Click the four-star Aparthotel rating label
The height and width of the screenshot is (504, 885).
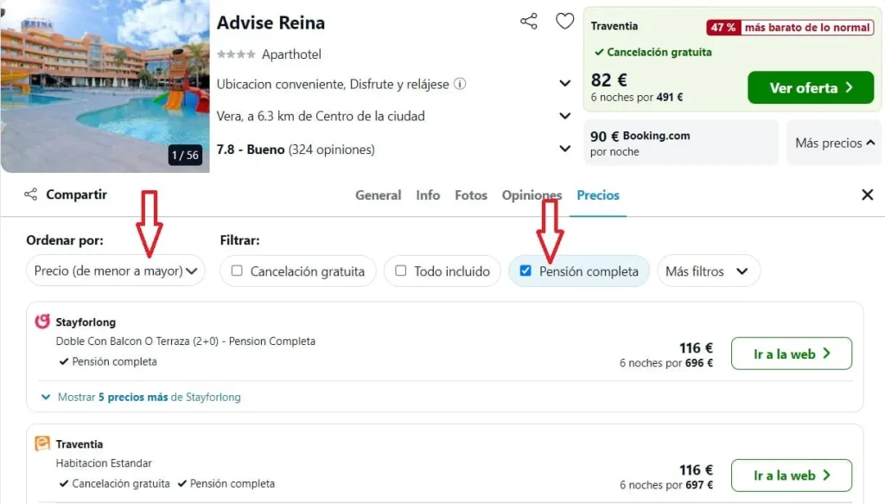270,54
